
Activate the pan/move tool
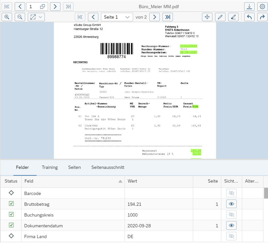(x=207, y=17)
